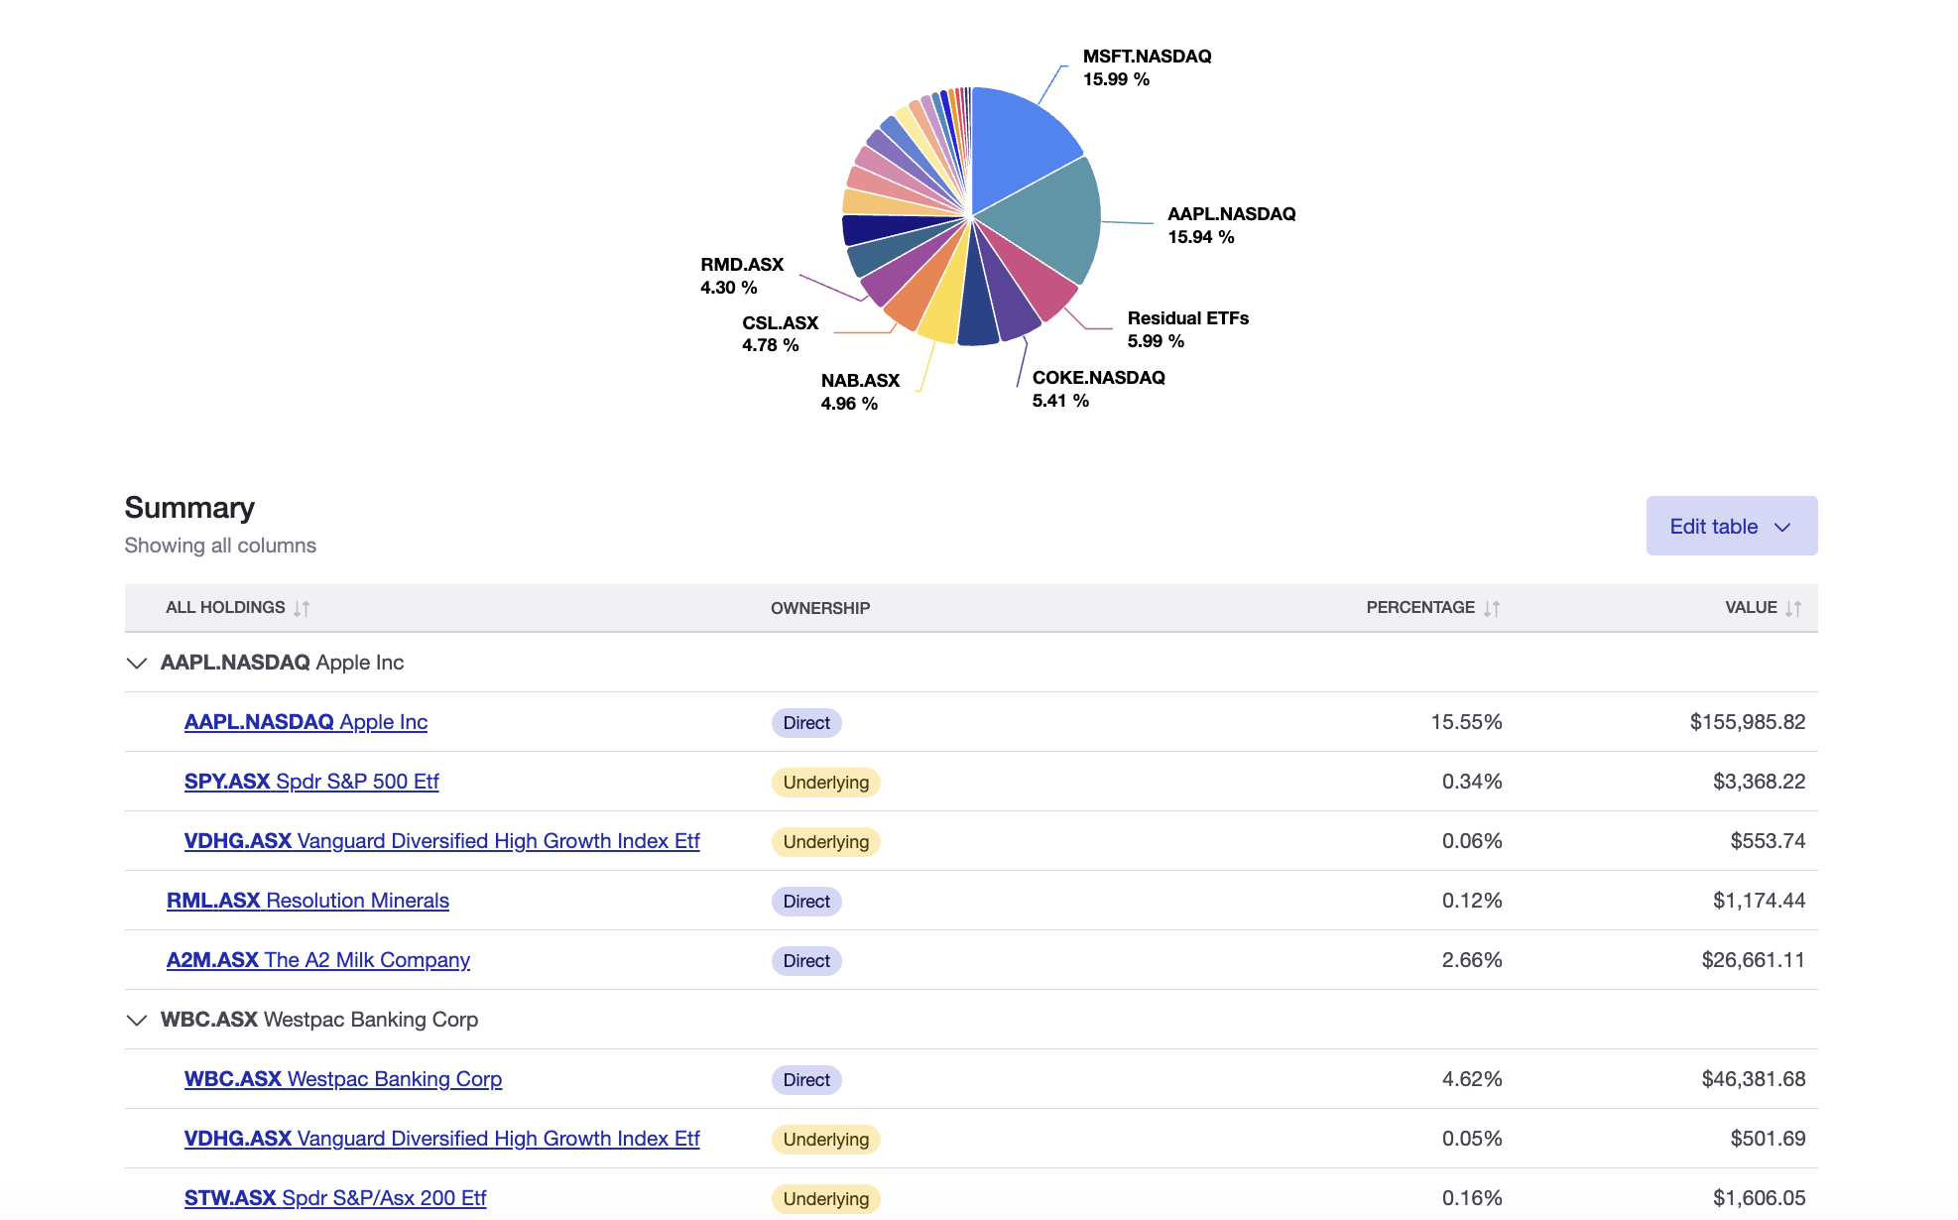Open VDHG.ASX Vanguard Diversified High Growth link
The height and width of the screenshot is (1220, 1958).
coord(441,840)
